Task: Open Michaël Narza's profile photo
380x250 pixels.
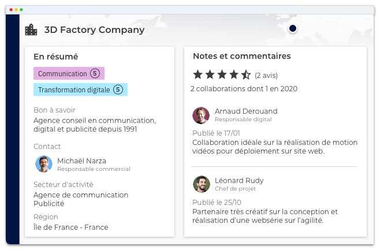Action: (x=43, y=164)
